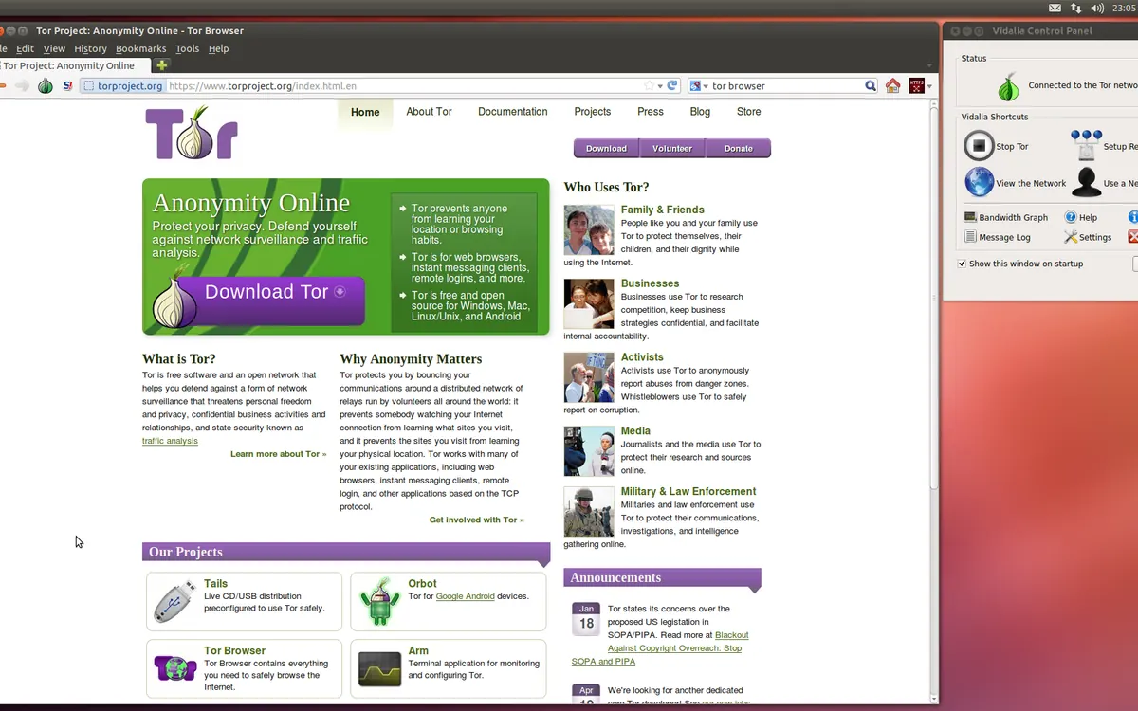
Task: Open the File menu in browser
Action: click(x=3, y=48)
